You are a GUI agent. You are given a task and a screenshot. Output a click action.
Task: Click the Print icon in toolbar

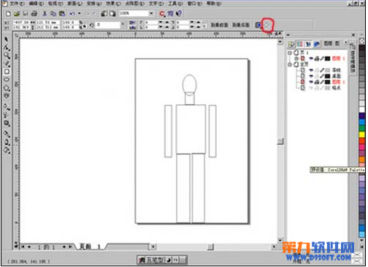(34, 14)
